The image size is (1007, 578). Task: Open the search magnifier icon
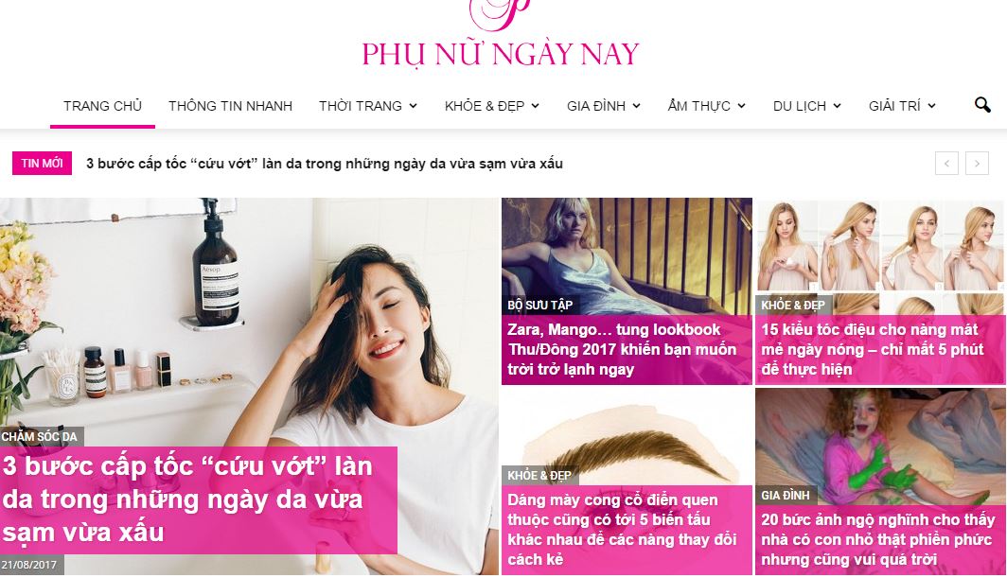click(x=982, y=105)
